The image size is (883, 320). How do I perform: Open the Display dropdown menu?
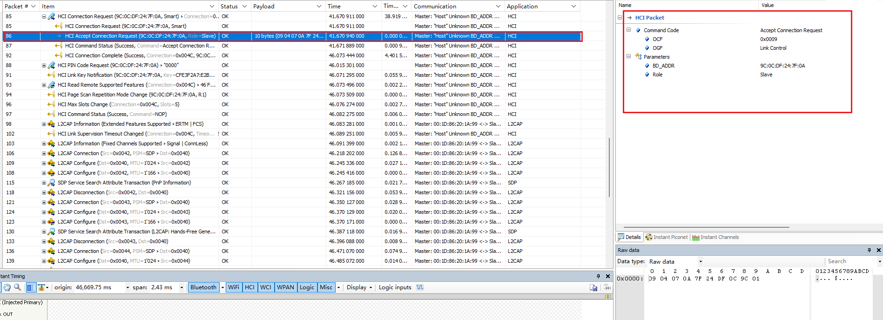[359, 287]
